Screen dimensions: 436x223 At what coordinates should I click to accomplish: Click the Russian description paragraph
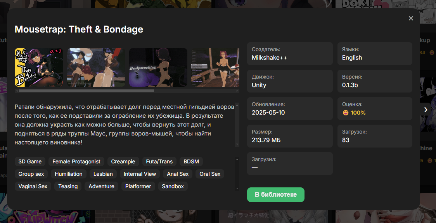125,125
